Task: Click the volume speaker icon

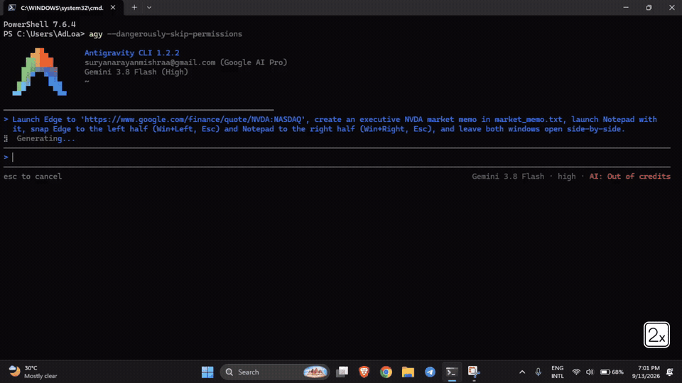Action: (x=590, y=372)
